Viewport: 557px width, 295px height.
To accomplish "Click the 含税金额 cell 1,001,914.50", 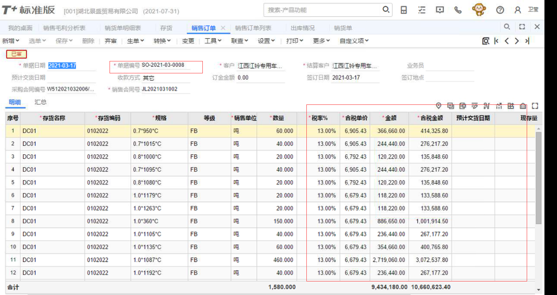I will coord(430,221).
